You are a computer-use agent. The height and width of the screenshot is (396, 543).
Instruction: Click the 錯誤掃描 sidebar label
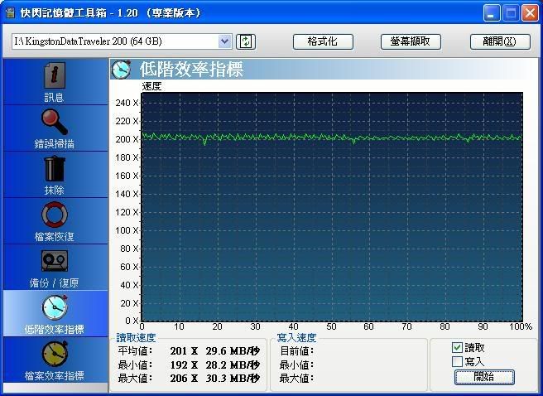55,144
